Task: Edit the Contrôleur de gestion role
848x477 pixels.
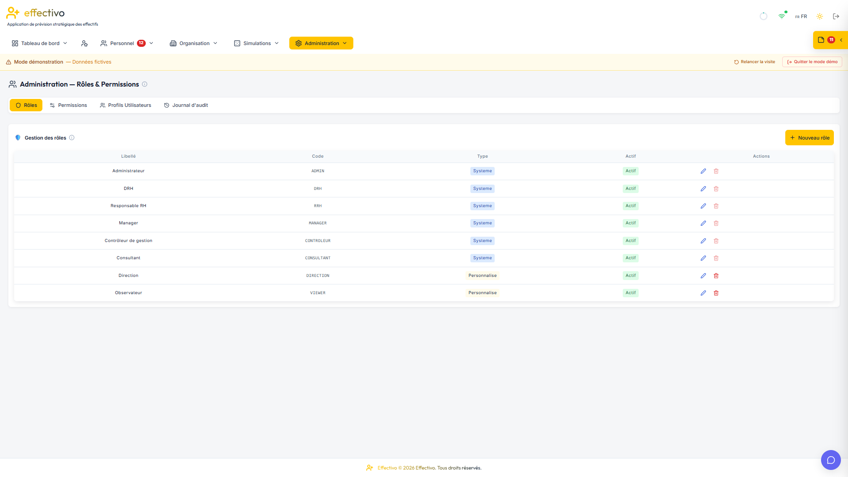Action: [703, 241]
